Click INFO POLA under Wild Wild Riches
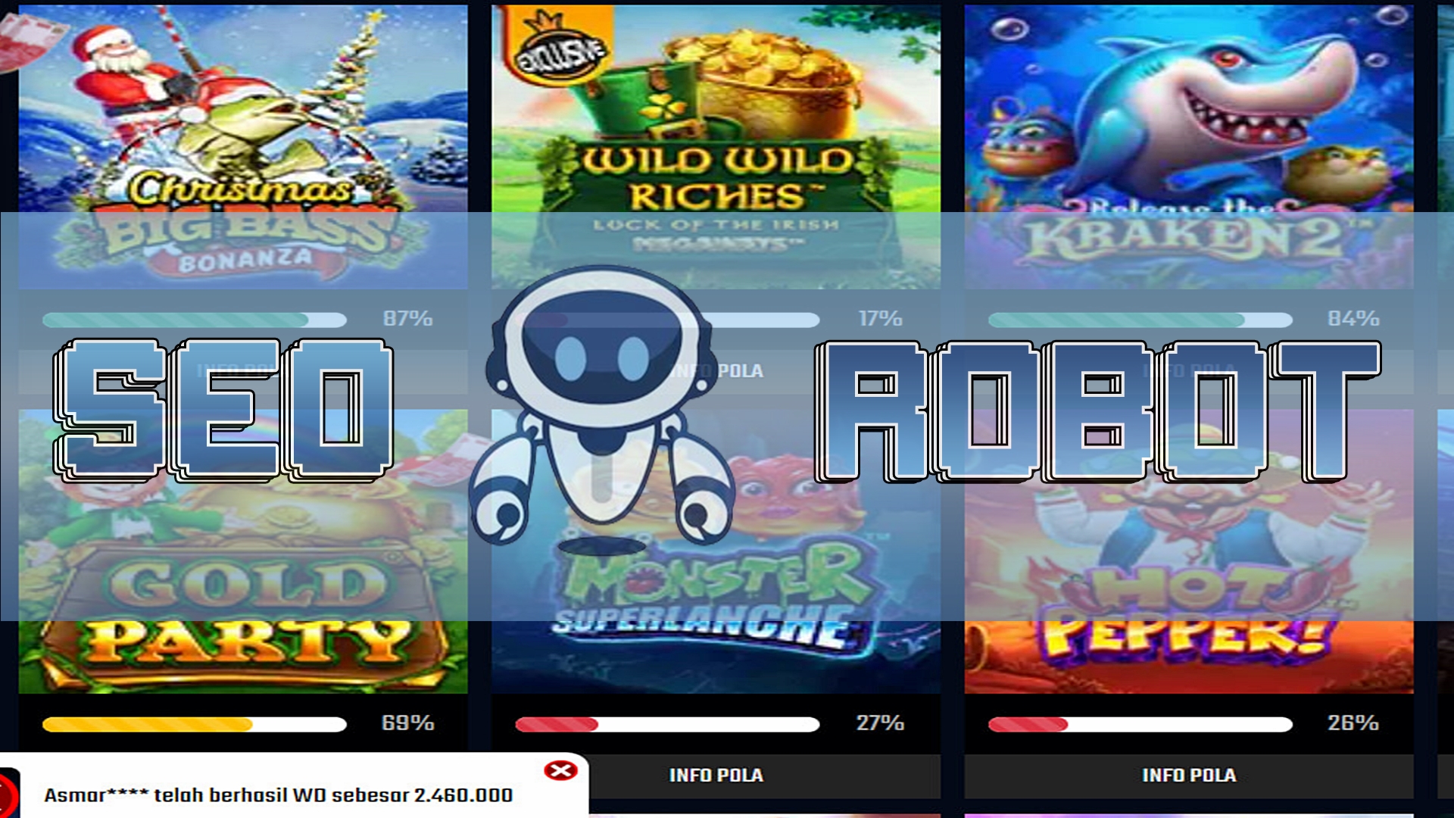The image size is (1454, 818). pyautogui.click(x=716, y=371)
